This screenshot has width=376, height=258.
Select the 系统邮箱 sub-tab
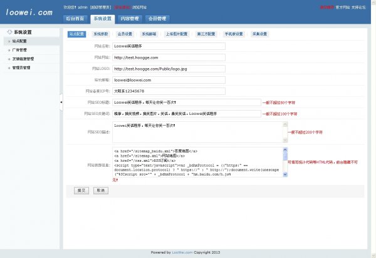[149, 34]
